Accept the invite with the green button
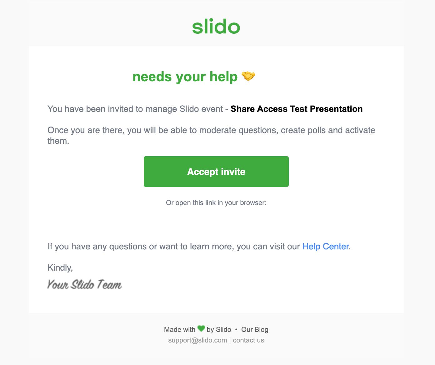This screenshot has width=435, height=365. (216, 172)
